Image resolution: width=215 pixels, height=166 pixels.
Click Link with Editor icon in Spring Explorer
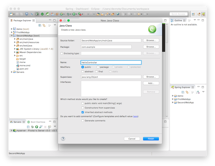(187, 92)
